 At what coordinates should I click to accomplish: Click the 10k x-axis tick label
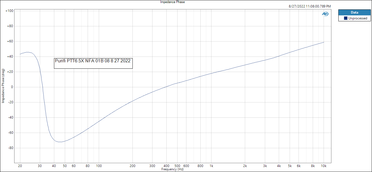(324, 166)
